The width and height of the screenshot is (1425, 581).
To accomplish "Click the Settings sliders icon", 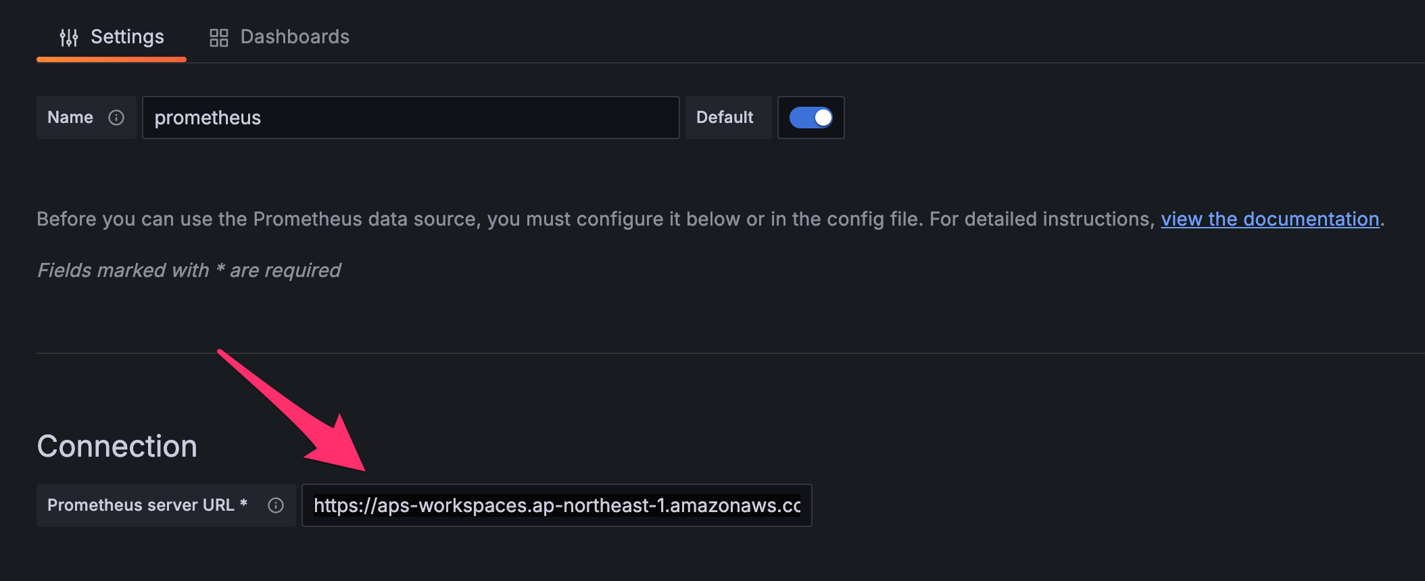I will 69,37.
